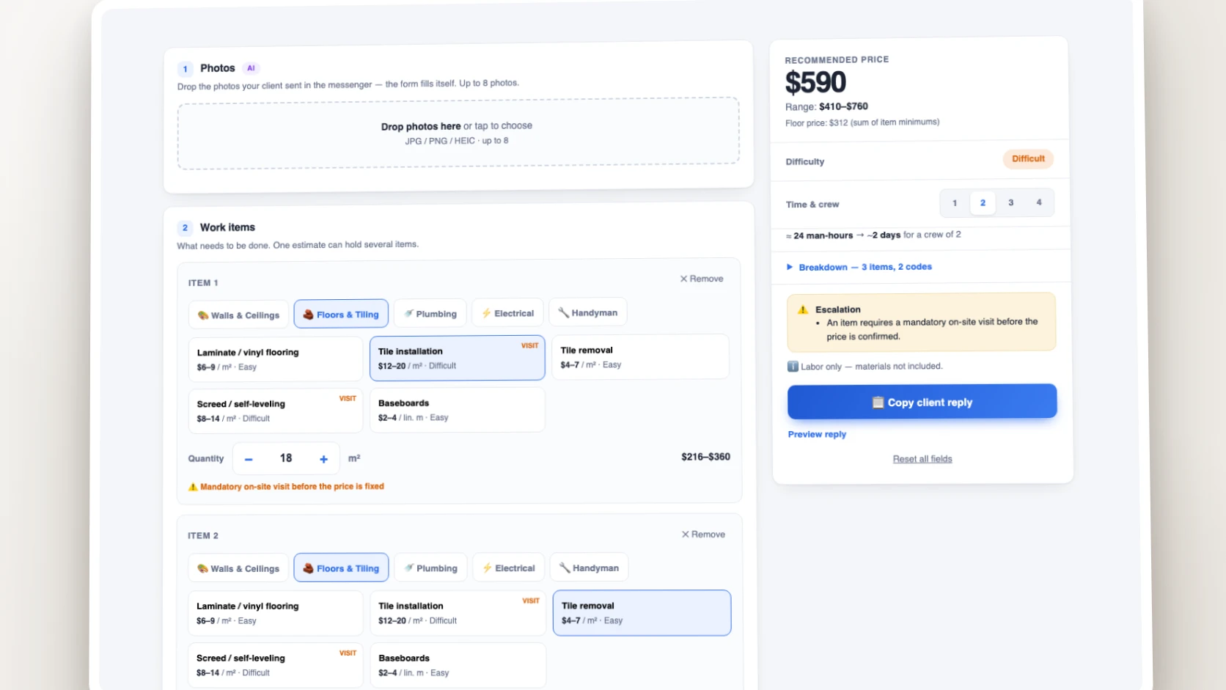The height and width of the screenshot is (690, 1226).
Task: Click the Difficult difficulty badge
Action: pos(1028,159)
